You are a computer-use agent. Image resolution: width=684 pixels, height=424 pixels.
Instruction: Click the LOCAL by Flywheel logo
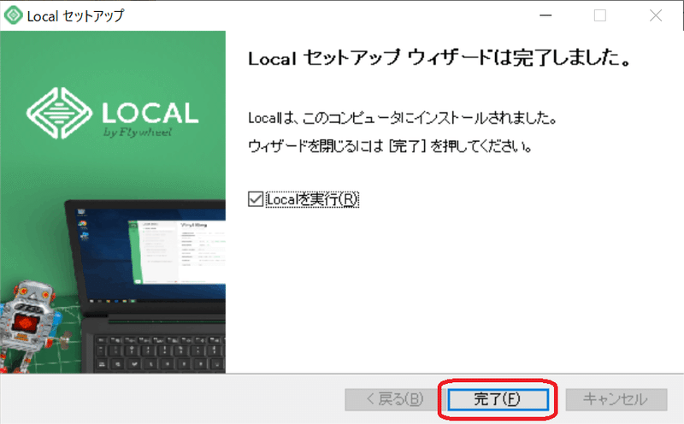coord(112,114)
